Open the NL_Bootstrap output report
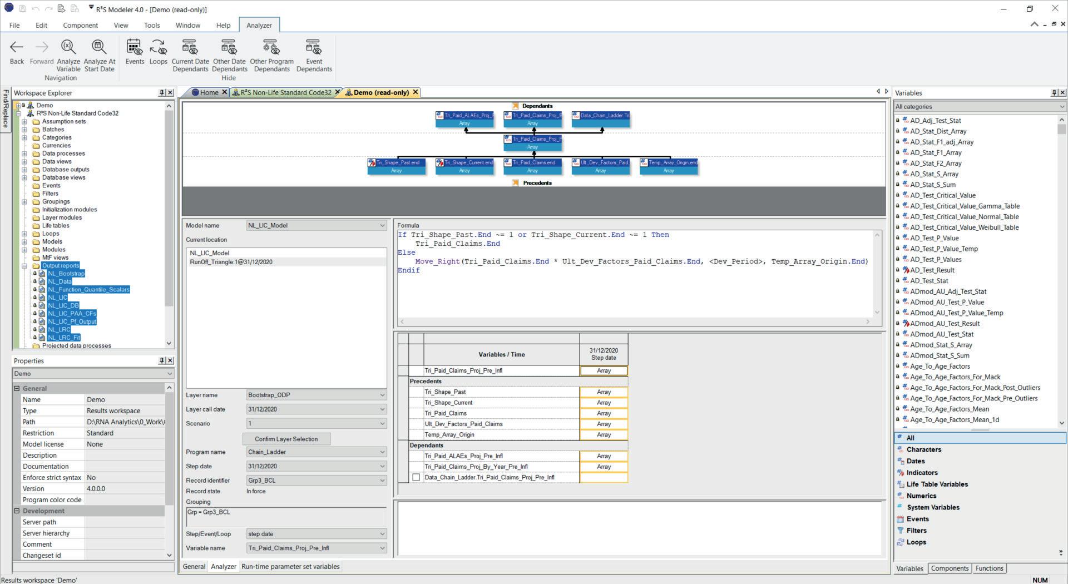 click(66, 274)
